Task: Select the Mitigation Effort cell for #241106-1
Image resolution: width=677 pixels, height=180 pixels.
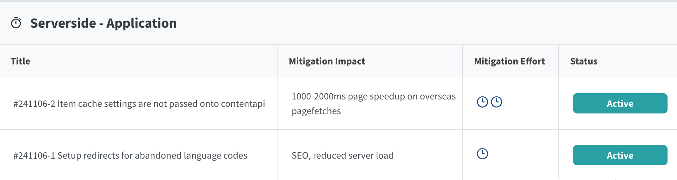Action: (x=511, y=155)
